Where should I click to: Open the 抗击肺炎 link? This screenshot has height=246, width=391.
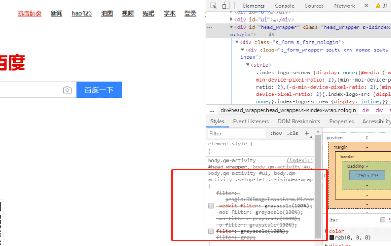[x=30, y=13]
